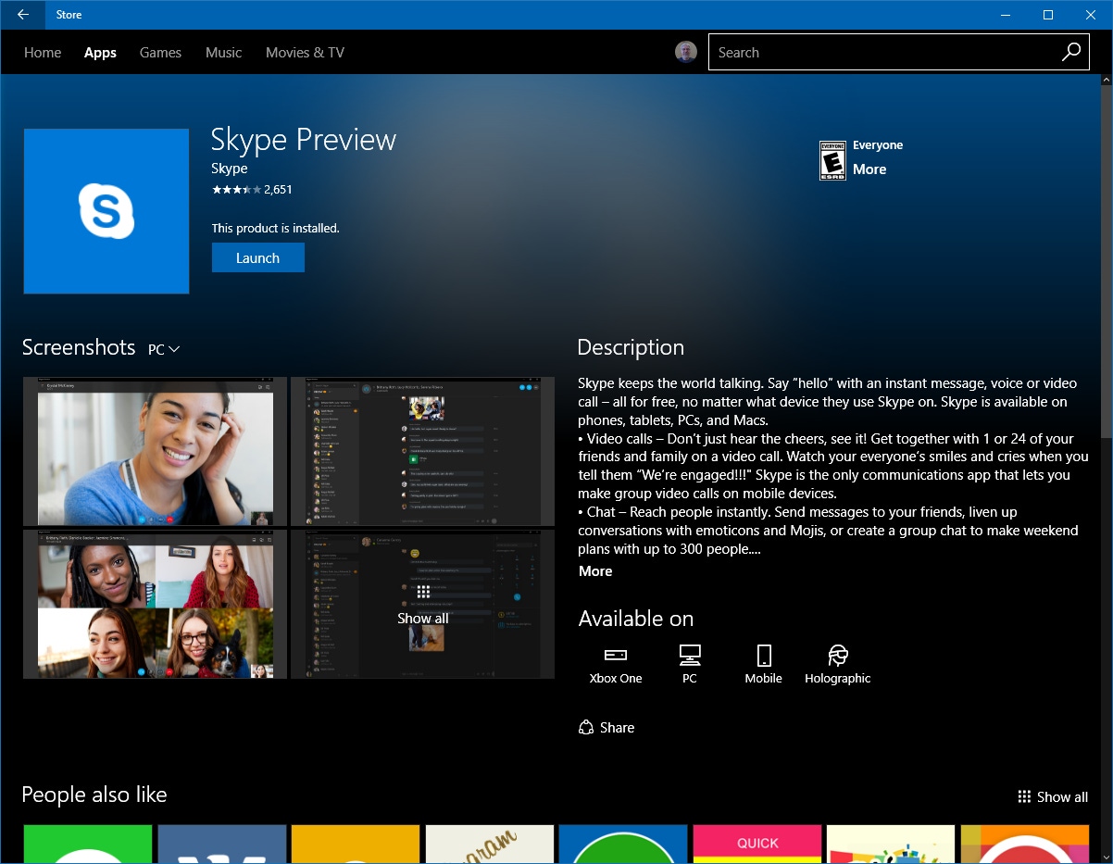Expand the rating details with More

pos(869,169)
